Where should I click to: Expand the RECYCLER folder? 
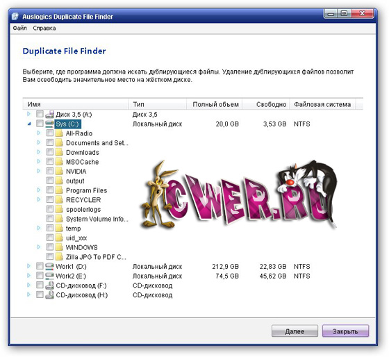point(39,199)
